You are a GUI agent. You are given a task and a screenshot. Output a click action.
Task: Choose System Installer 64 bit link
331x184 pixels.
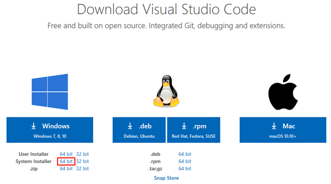pyautogui.click(x=66, y=162)
